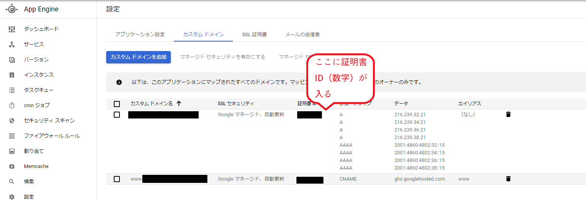This screenshot has height=200, width=586.
Task: Click the バージョン icon
Action: 12,59
